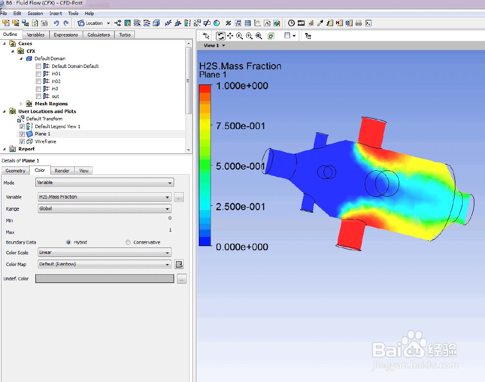Screen dimensions: 485x382
Task: Open the Command Editor icon
Action: click(369, 23)
